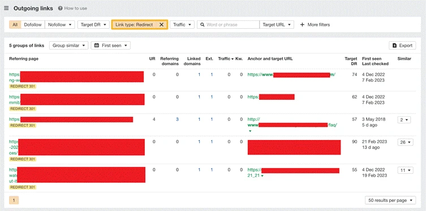Expand the Similar 2 dropdown
Image resolution: width=426 pixels, height=211 pixels.
pos(404,120)
